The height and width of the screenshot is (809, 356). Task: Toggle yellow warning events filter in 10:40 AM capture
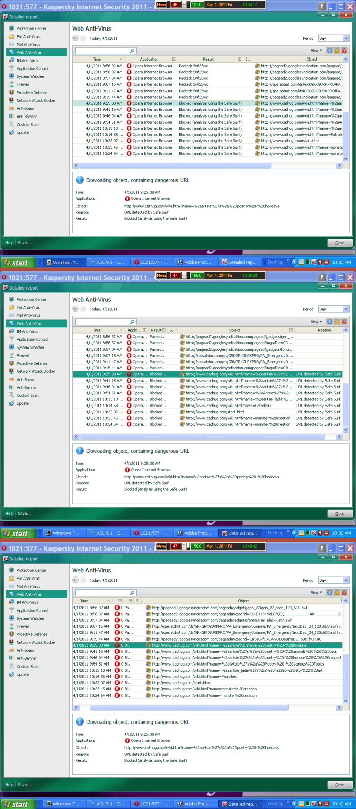[x=337, y=593]
